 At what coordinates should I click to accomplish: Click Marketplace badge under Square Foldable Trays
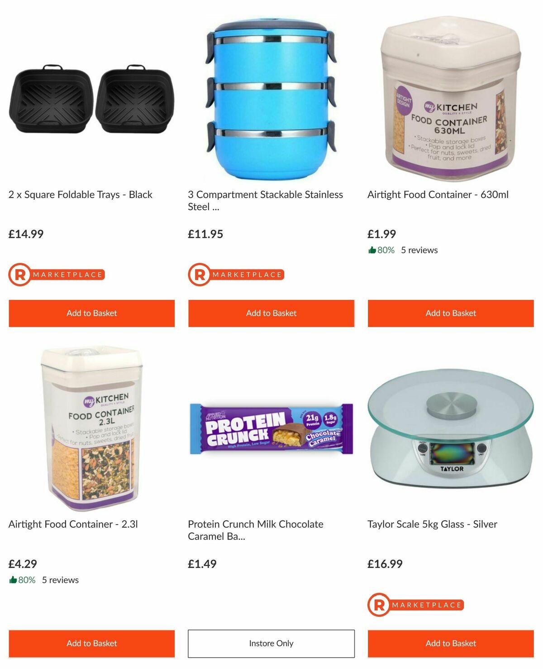click(x=57, y=274)
